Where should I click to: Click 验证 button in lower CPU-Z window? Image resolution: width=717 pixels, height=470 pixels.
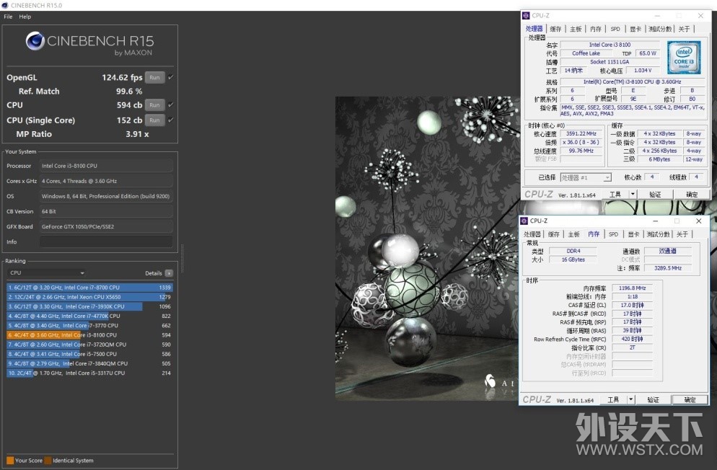[x=654, y=399]
